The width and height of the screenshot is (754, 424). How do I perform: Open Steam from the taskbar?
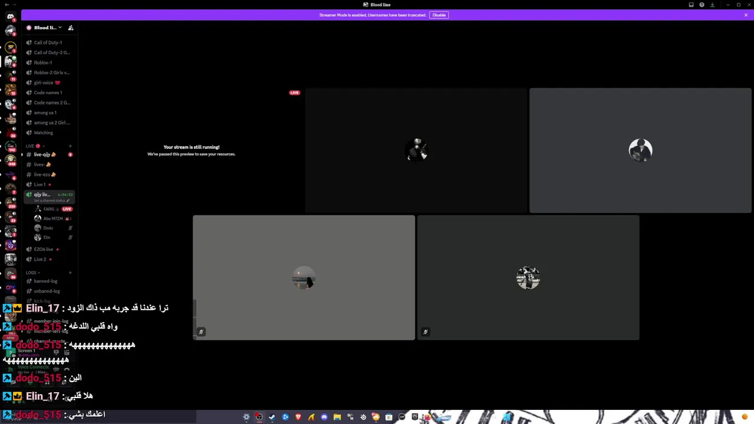coord(272,417)
